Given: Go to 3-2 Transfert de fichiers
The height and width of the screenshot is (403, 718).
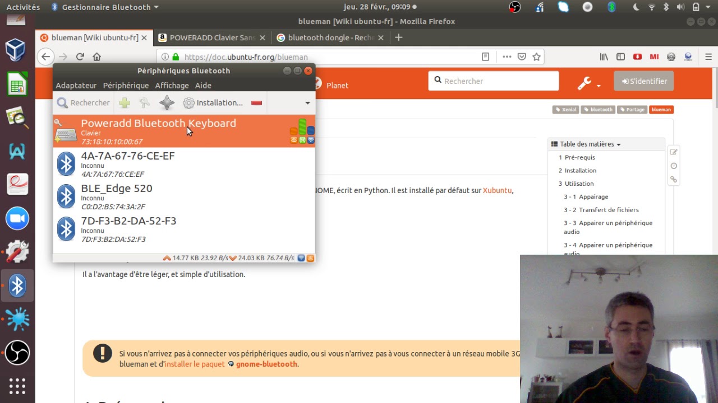Looking at the screenshot, I should point(601,210).
